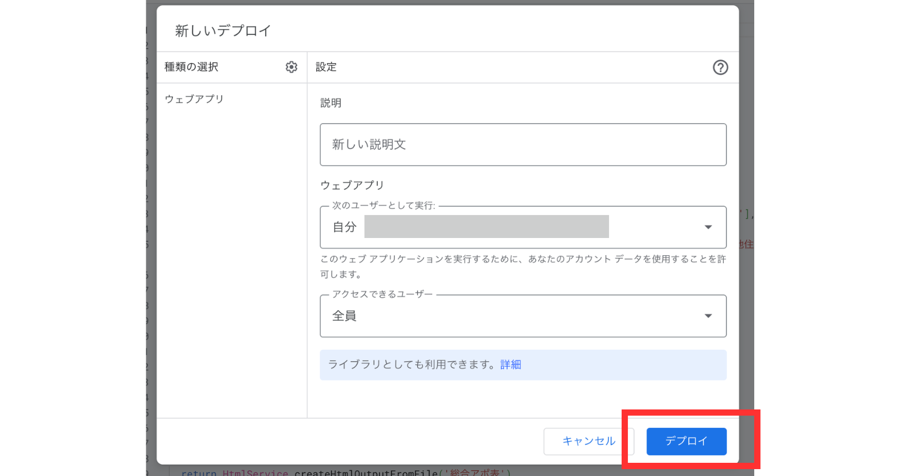Click the ライブラリとしても利用できます text

pyautogui.click(x=412, y=365)
